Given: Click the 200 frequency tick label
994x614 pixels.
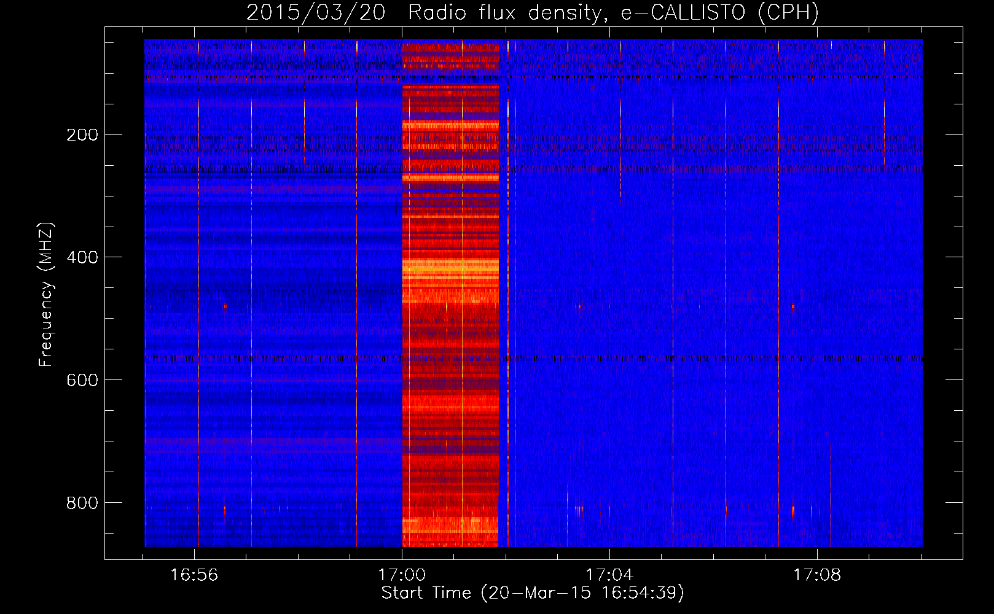Looking at the screenshot, I should click(x=82, y=135).
